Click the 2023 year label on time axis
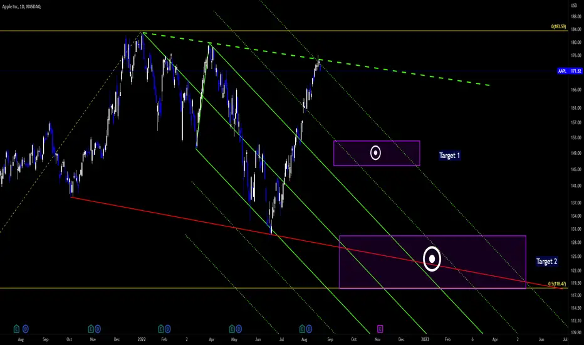This screenshot has width=584, height=345. tap(425, 339)
